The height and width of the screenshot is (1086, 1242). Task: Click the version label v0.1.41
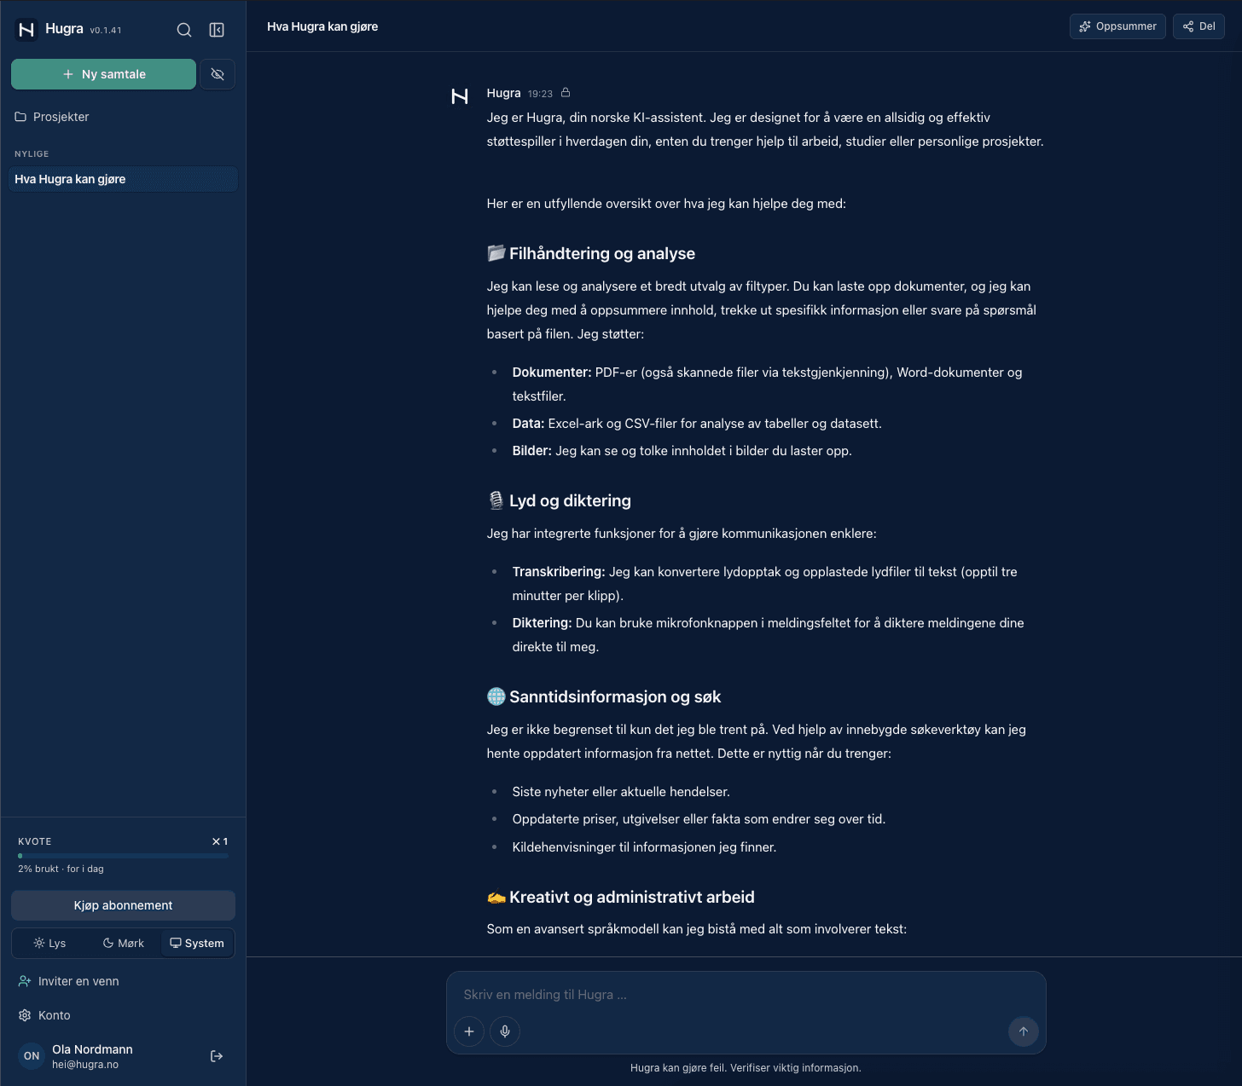point(106,31)
